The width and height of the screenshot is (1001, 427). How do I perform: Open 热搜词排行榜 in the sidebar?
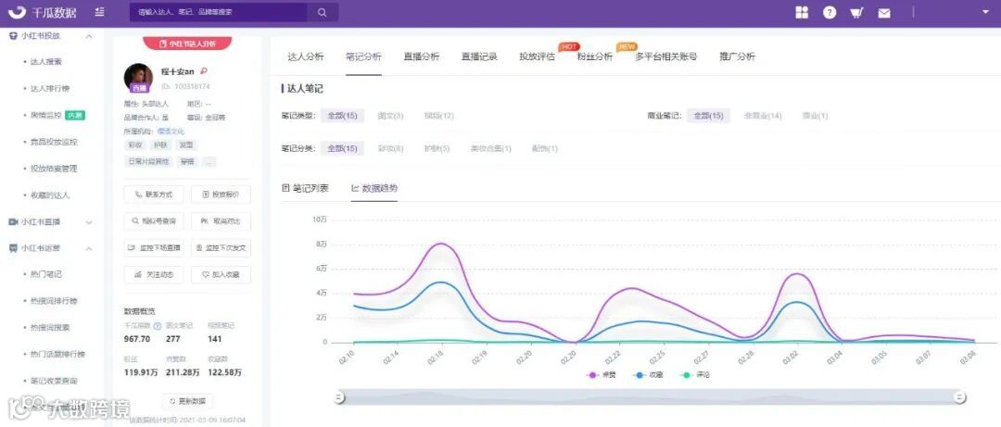tap(55, 301)
